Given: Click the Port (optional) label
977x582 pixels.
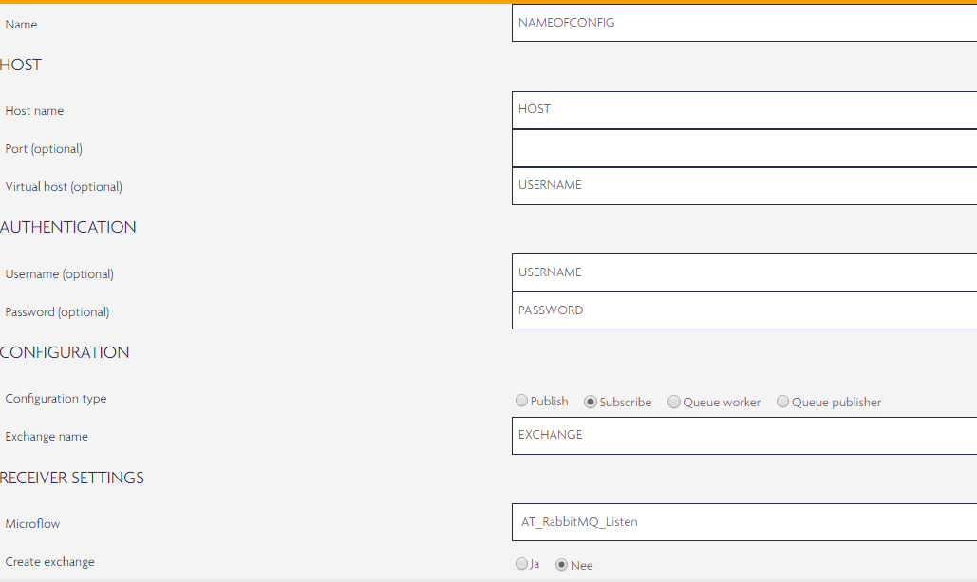Looking at the screenshot, I should (x=44, y=149).
